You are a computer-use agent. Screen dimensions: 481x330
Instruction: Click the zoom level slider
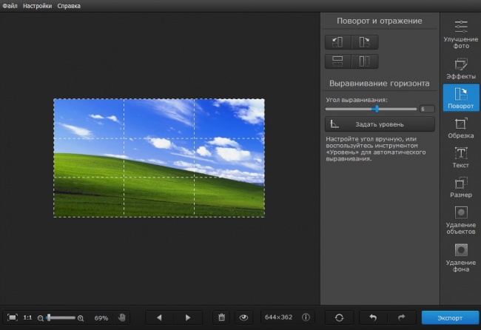click(x=61, y=317)
